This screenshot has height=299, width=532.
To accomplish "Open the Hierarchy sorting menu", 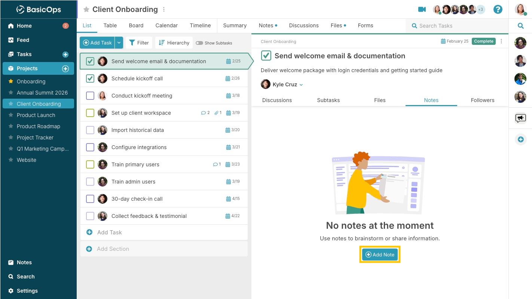I will tap(174, 43).
